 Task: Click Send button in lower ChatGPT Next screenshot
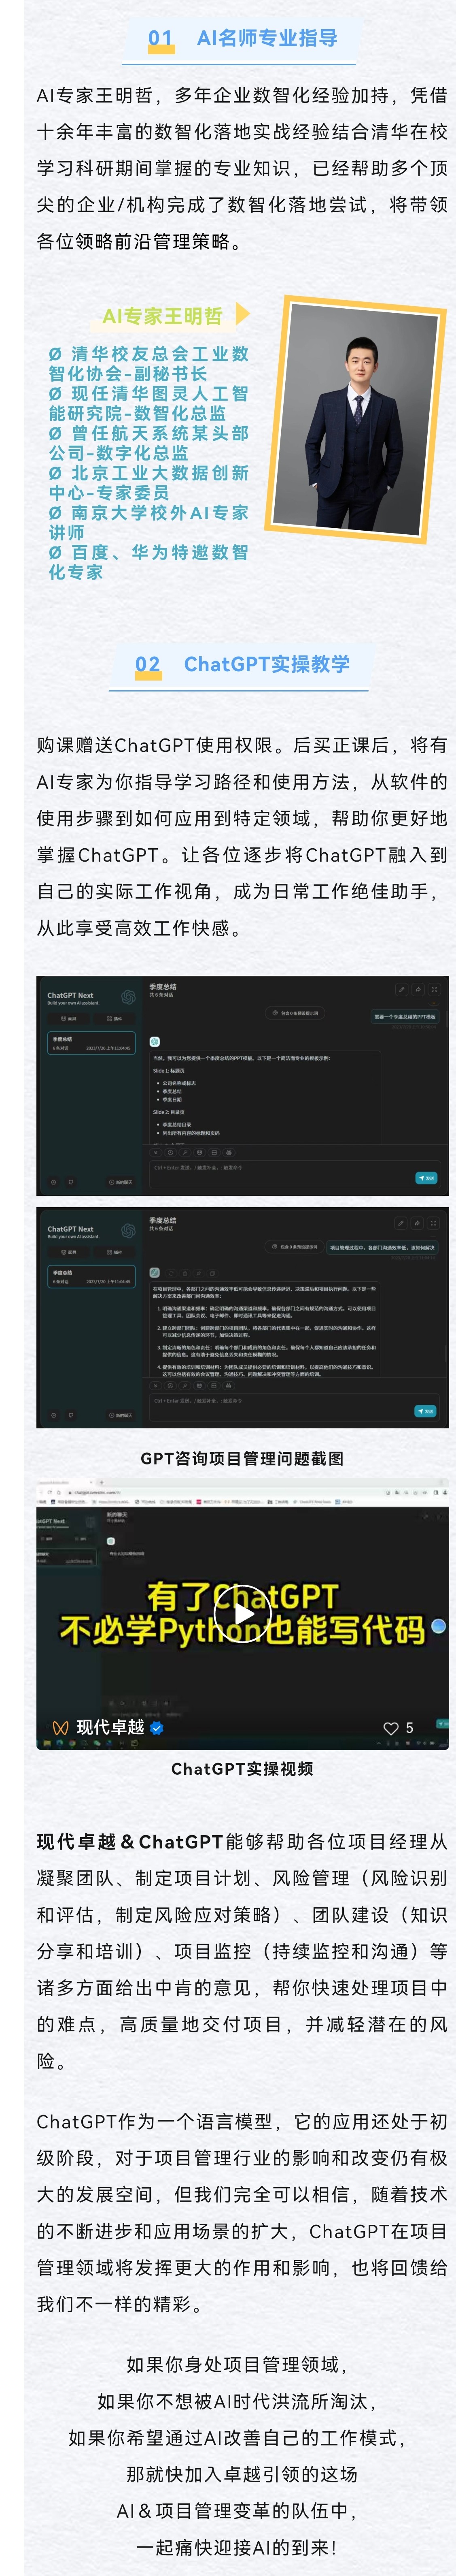point(425,1411)
